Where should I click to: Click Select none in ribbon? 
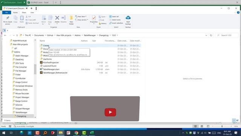point(115,20)
